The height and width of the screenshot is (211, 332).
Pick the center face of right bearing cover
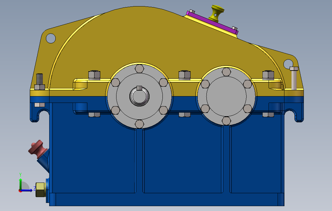pos(226,96)
